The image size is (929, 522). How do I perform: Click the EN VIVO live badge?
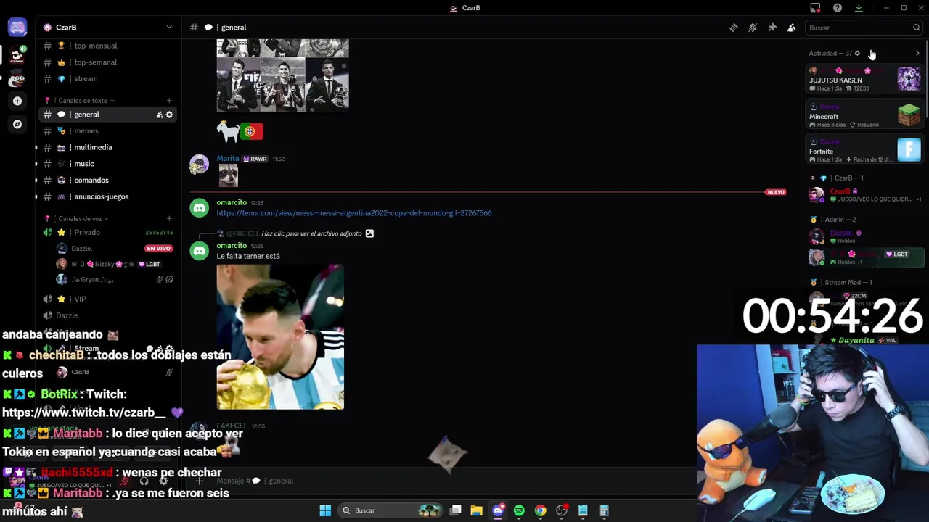(158, 249)
